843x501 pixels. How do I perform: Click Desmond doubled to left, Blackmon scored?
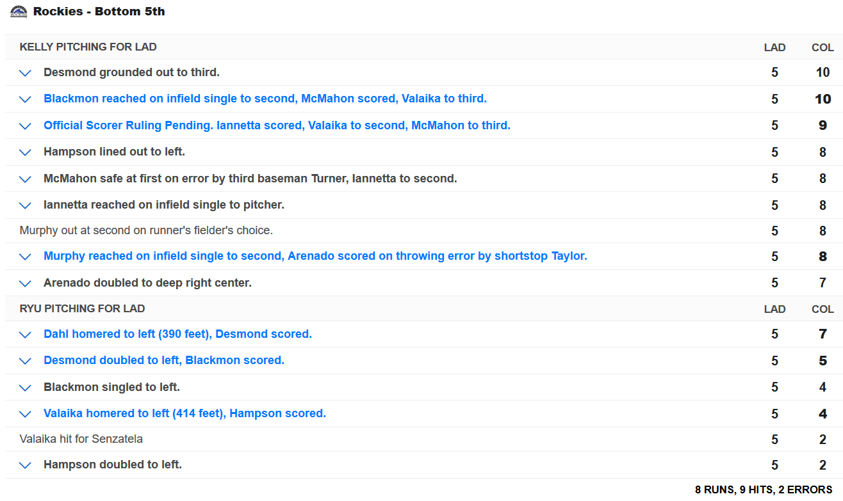[163, 360]
